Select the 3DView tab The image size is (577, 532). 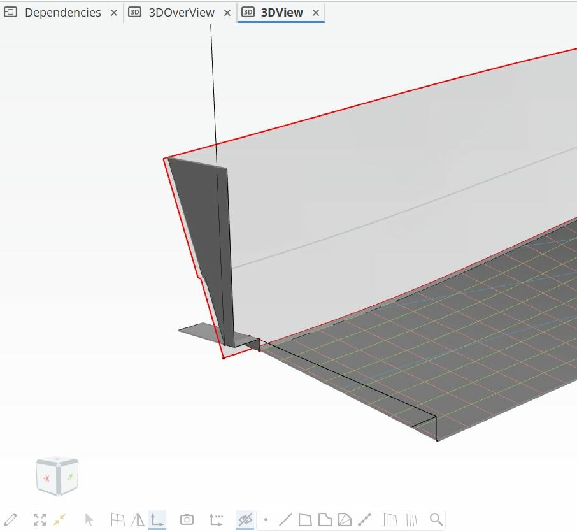(282, 13)
